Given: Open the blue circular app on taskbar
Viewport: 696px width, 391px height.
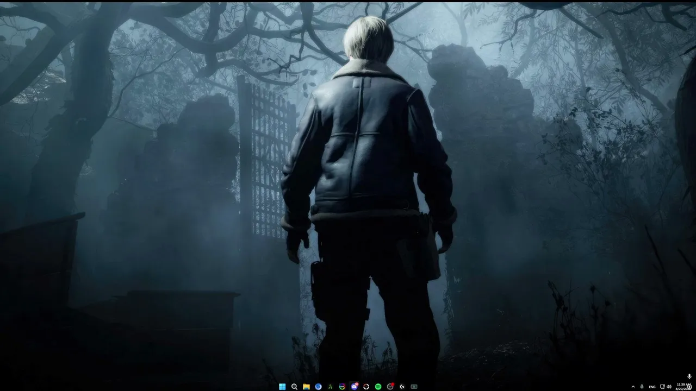Looking at the screenshot, I should (x=318, y=387).
